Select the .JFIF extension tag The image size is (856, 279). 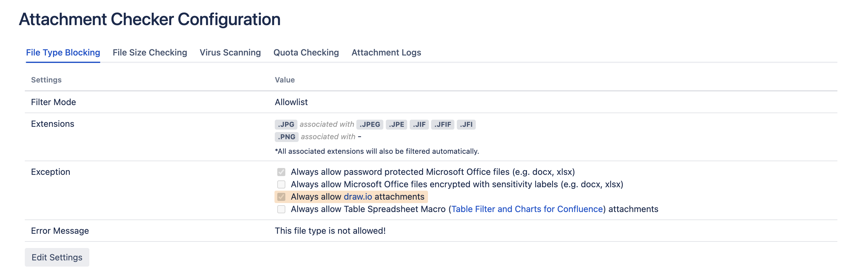point(442,125)
